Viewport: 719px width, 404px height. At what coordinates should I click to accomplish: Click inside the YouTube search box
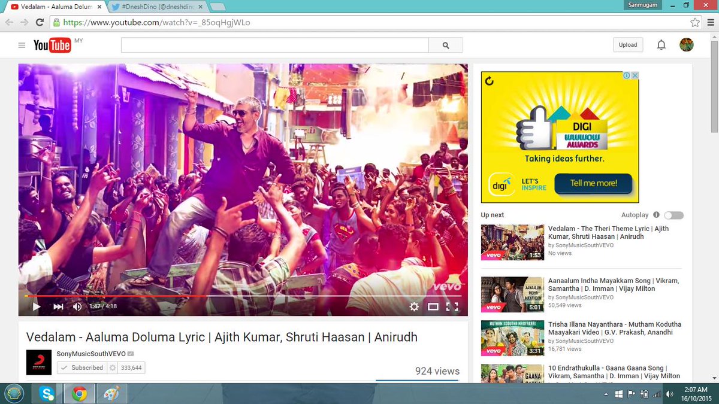[275, 45]
